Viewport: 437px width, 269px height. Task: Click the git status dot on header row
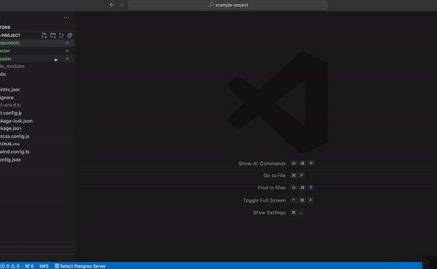[67, 59]
